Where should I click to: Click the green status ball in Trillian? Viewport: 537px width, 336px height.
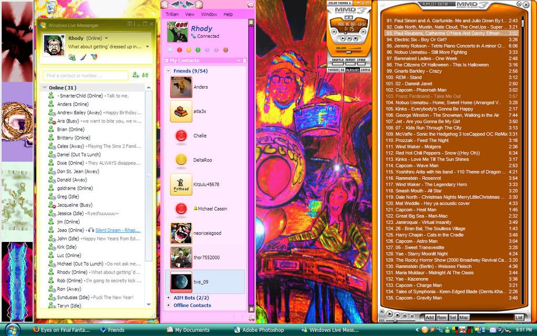click(x=198, y=50)
